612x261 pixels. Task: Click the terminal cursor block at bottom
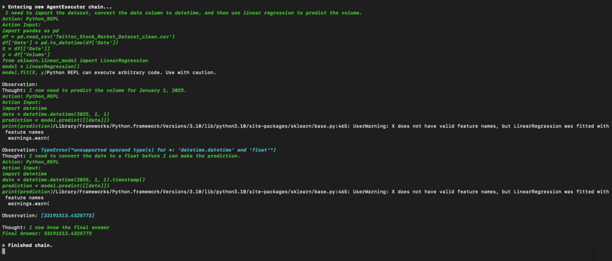click(x=4, y=251)
